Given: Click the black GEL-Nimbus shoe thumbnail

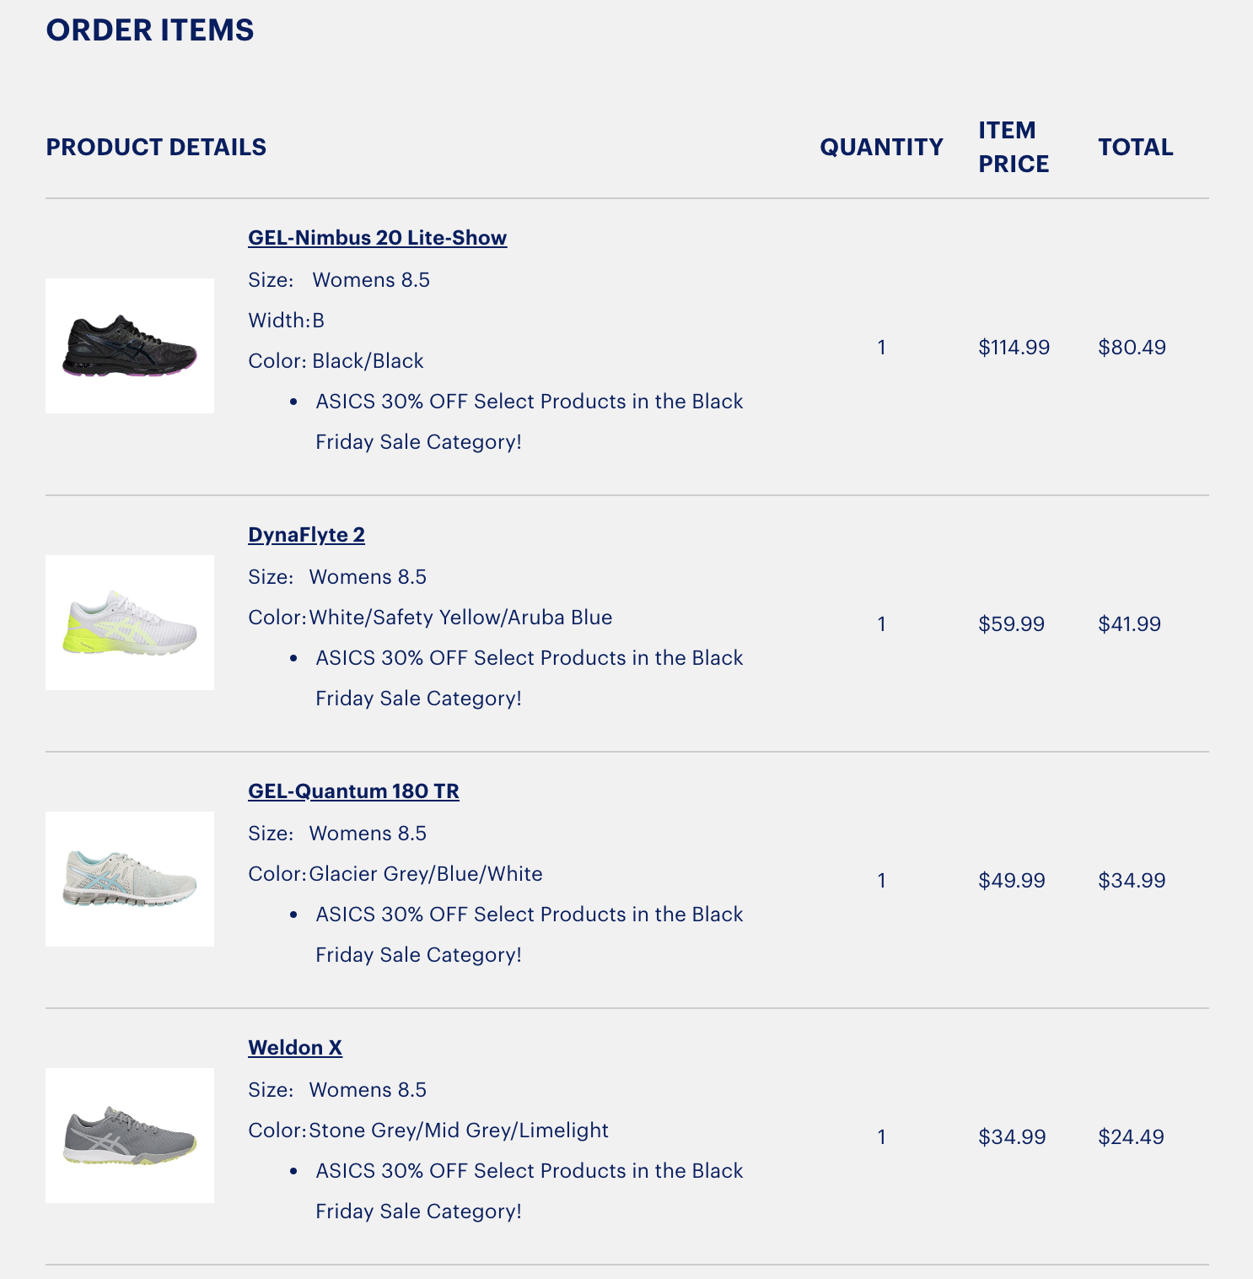Looking at the screenshot, I should tap(130, 346).
